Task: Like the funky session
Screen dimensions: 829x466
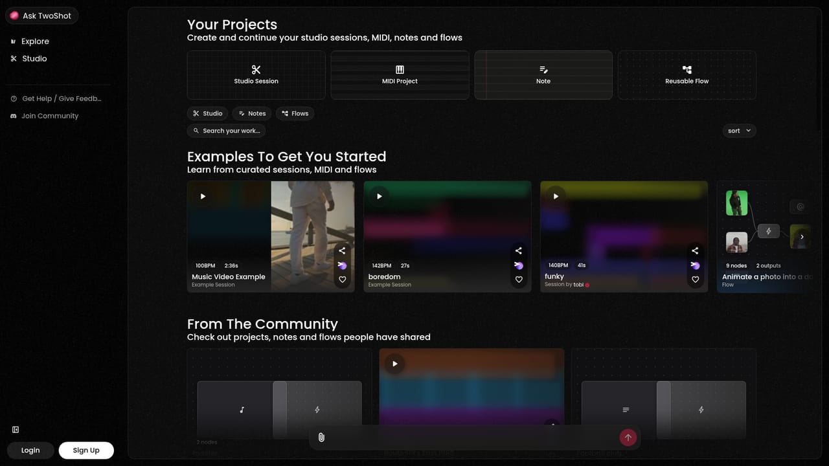Action: (x=695, y=280)
